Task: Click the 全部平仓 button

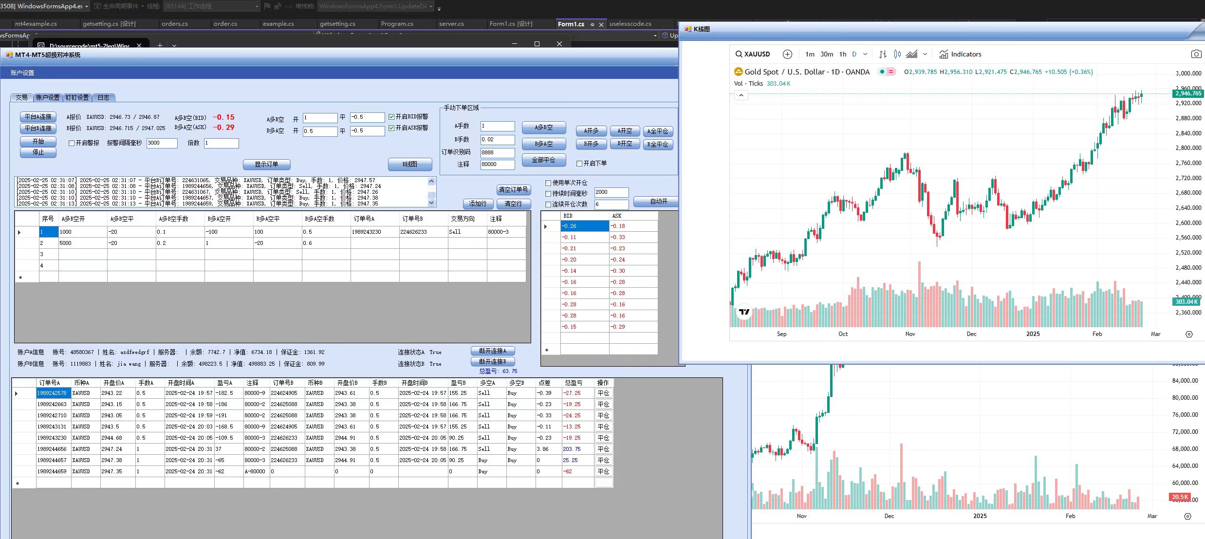Action: click(543, 160)
